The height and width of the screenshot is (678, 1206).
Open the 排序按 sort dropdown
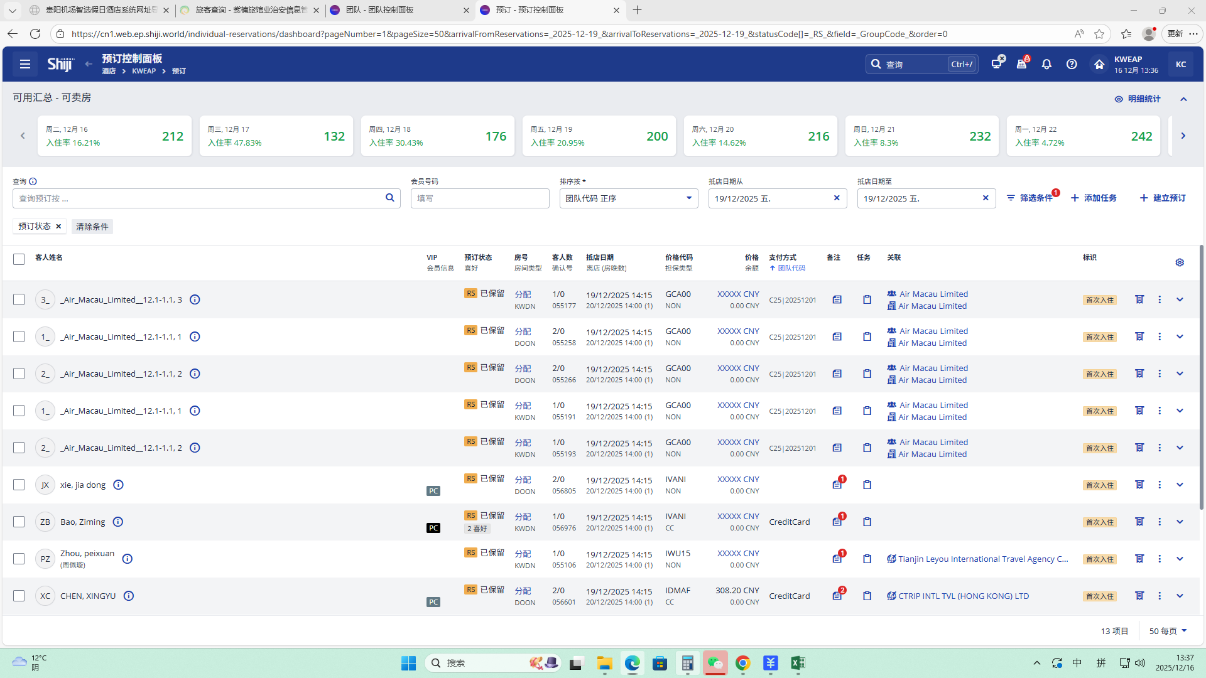pos(628,198)
